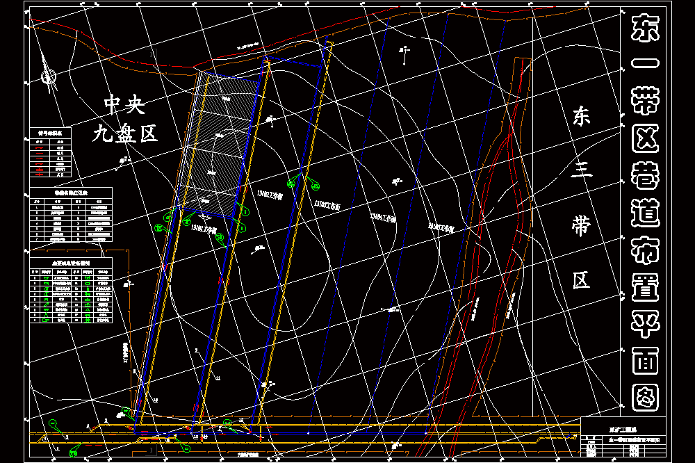
Task: Click the 带 character of 东三带区
Action: pos(581,225)
